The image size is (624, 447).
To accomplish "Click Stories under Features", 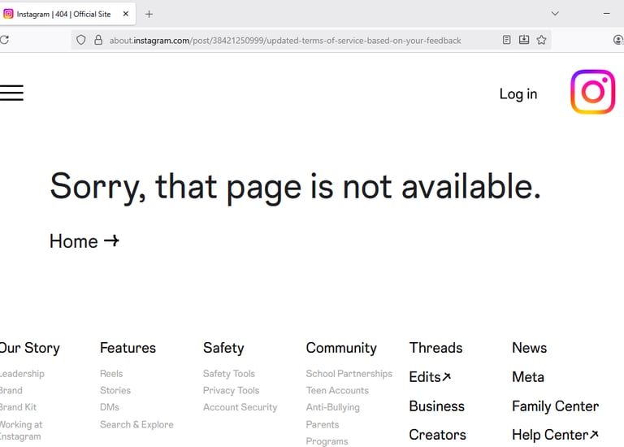I will [x=115, y=390].
